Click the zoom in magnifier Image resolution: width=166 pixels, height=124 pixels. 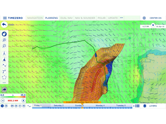4,40
